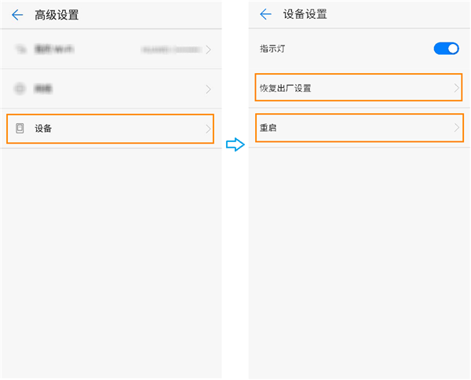Click the blue arrow between the two screens
This screenshot has height=380, width=471.
(234, 144)
